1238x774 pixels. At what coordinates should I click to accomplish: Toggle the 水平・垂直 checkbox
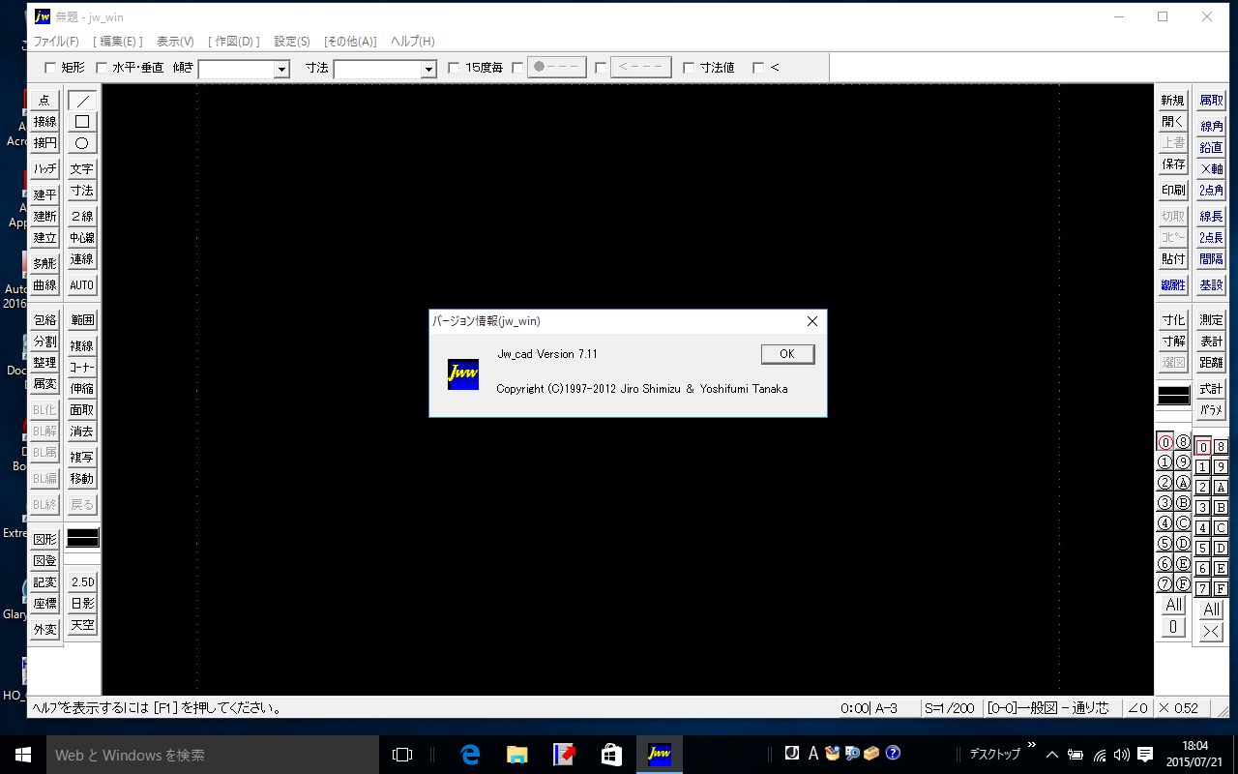pos(102,68)
